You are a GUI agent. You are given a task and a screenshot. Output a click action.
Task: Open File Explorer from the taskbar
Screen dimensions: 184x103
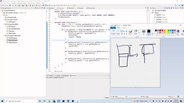tap(49, 101)
